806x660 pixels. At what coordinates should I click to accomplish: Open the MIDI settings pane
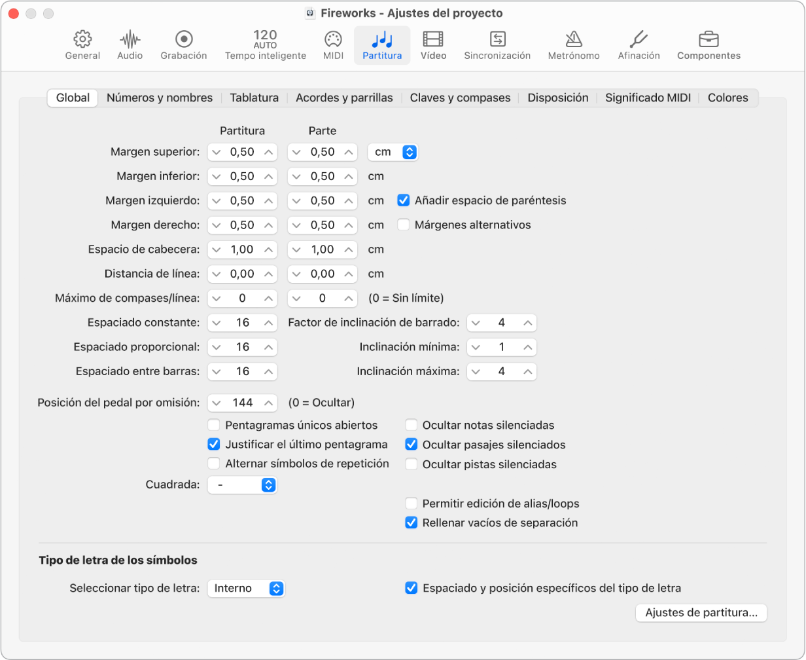coord(333,45)
